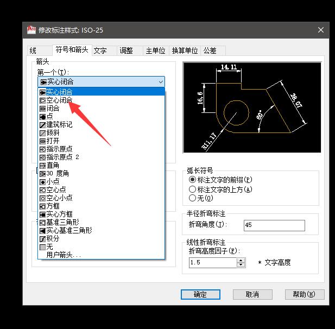Click the 折弯高度因子 value field
The width and height of the screenshot is (335, 329).
pos(213,263)
